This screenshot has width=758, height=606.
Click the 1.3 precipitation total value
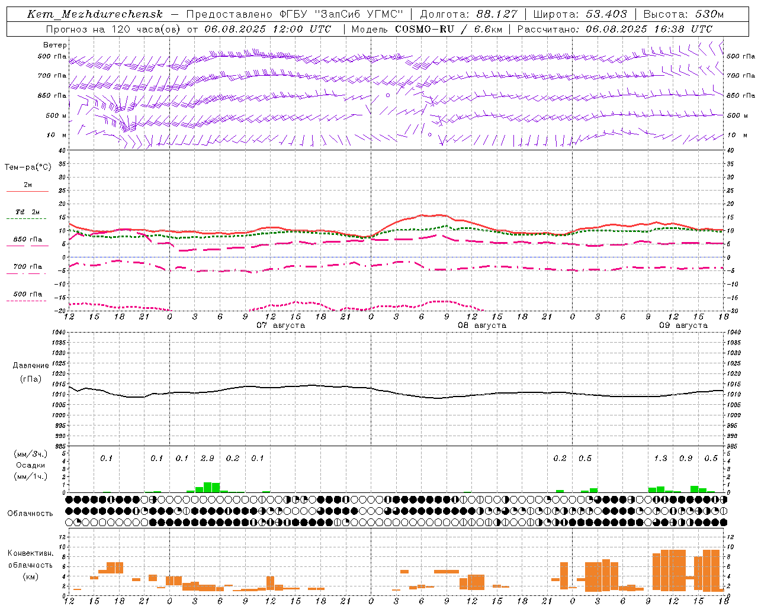660,458
